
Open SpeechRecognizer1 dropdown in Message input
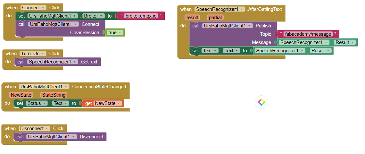[304, 42]
